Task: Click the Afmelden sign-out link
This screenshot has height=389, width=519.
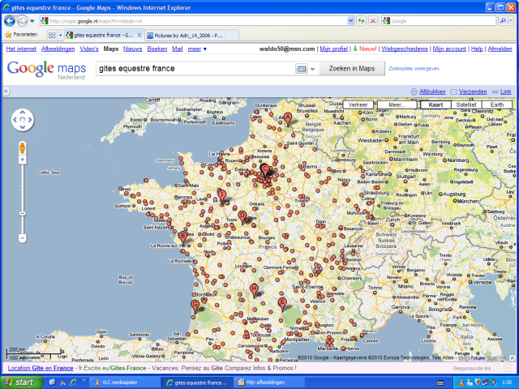Action: coord(500,49)
